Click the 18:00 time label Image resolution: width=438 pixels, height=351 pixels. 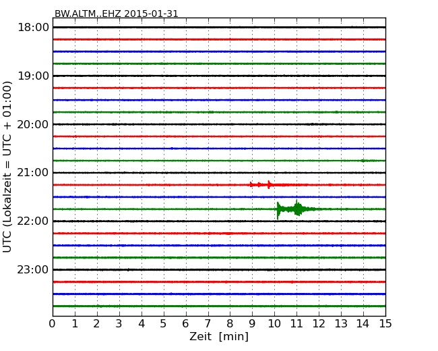coord(33,28)
